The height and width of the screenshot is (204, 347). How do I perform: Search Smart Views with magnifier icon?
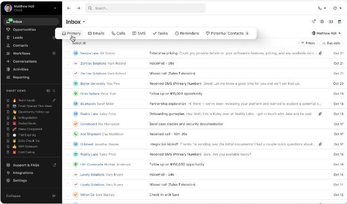click(x=54, y=90)
